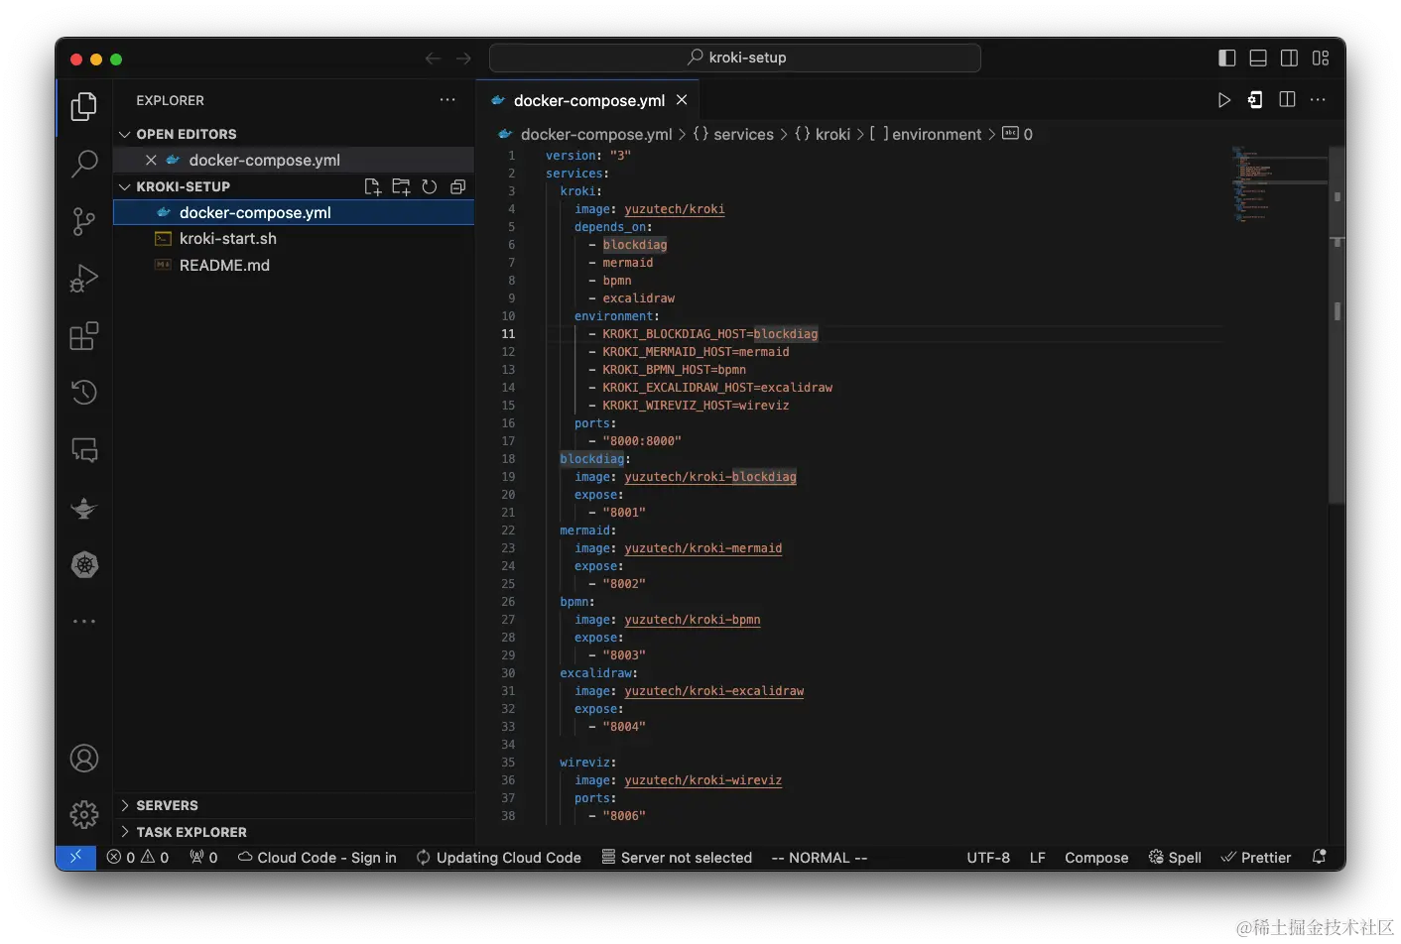
Task: Toggle secondary side bar visibility
Action: coord(1289,59)
